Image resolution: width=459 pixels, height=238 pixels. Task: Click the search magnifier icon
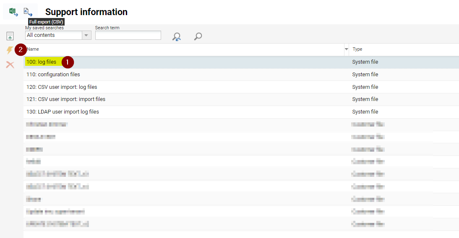point(198,36)
